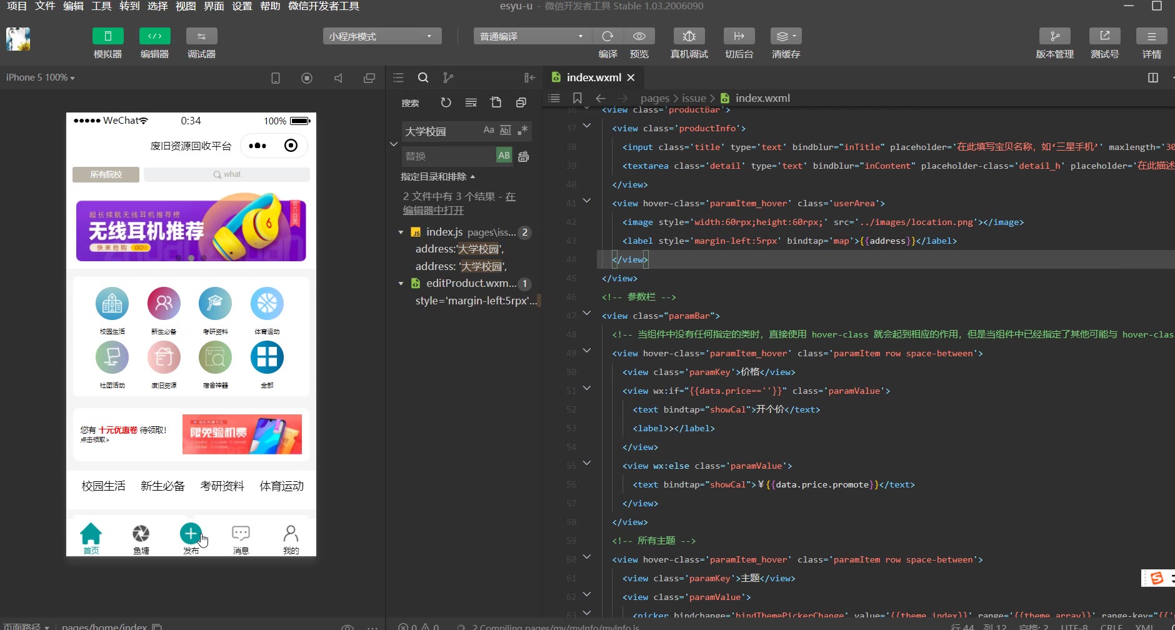Open the 小程序模式 mode dropdown
The width and height of the screenshot is (1175, 630).
point(382,36)
